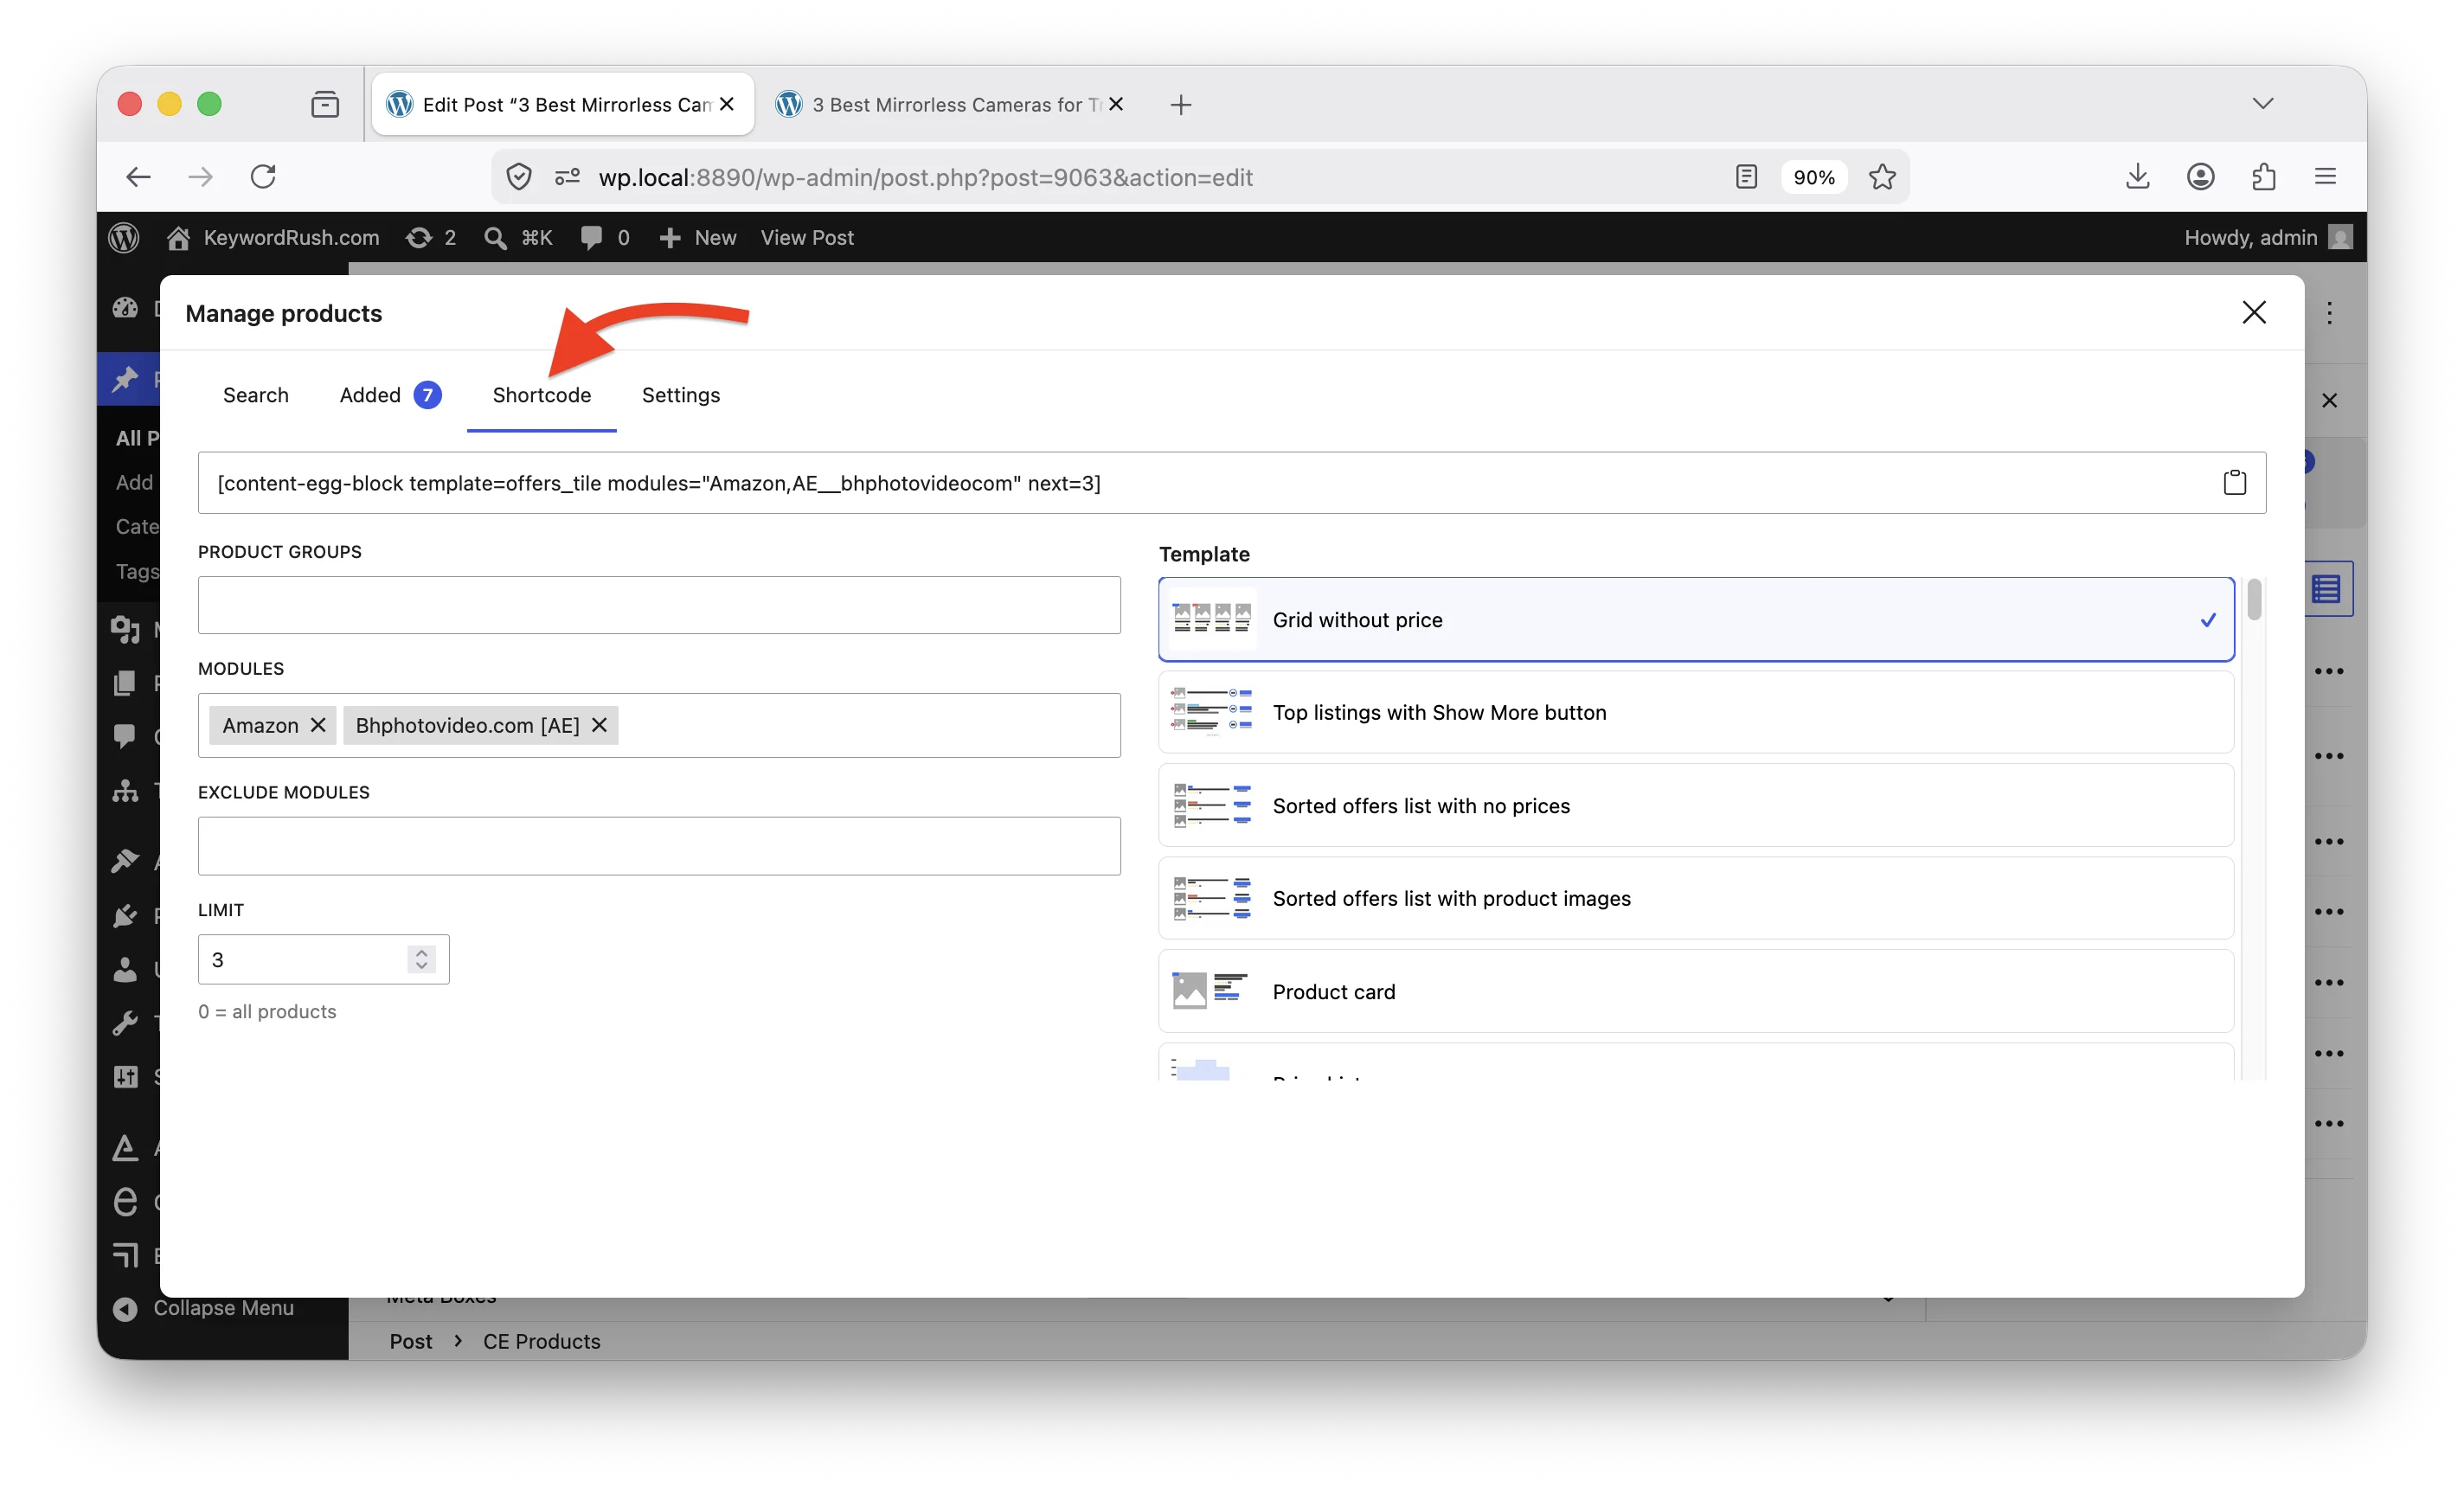This screenshot has width=2464, height=1488.
Task: Click the Exclude Modules input field
Action: [x=659, y=846]
